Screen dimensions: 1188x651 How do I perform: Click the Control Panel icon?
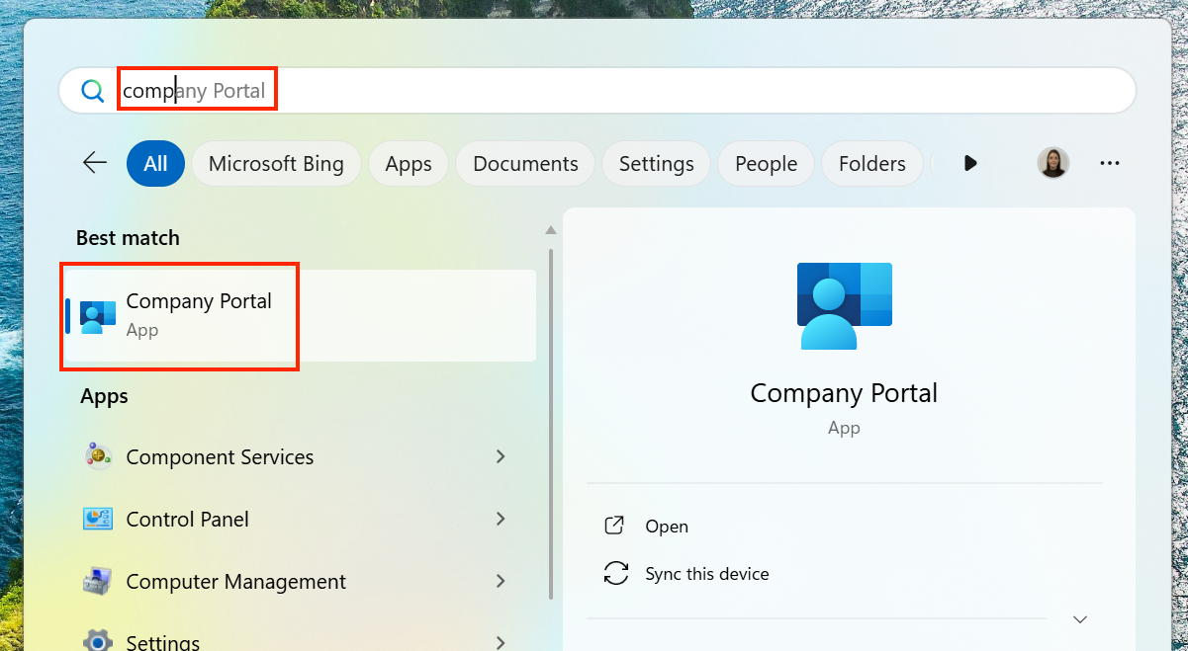coord(97,519)
